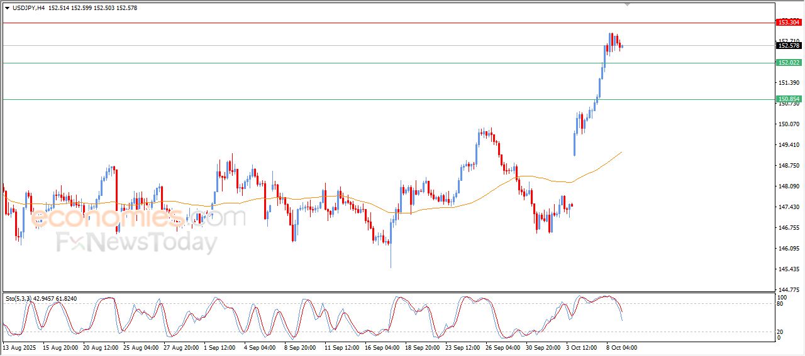
Task: Click the 8 Oct 04:00 date label
Action: tap(622, 347)
